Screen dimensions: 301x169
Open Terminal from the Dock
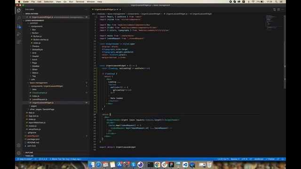pos(150,165)
